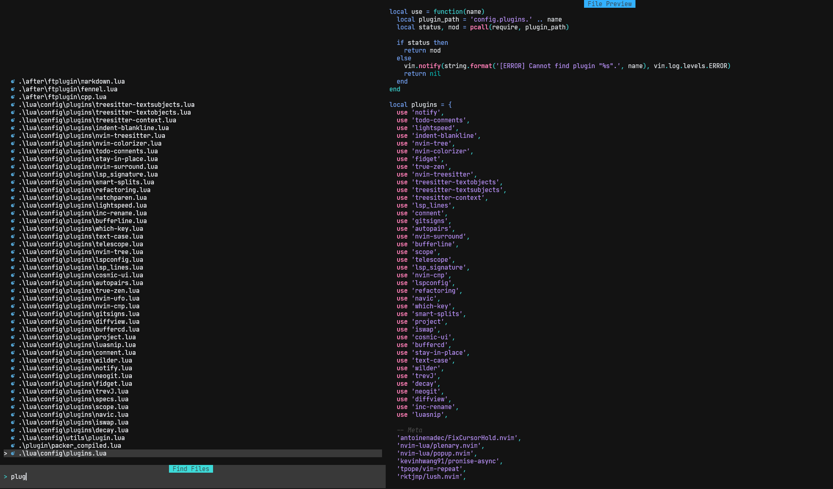Click the file icon next to lsp_signature.lua

[x=13, y=175]
